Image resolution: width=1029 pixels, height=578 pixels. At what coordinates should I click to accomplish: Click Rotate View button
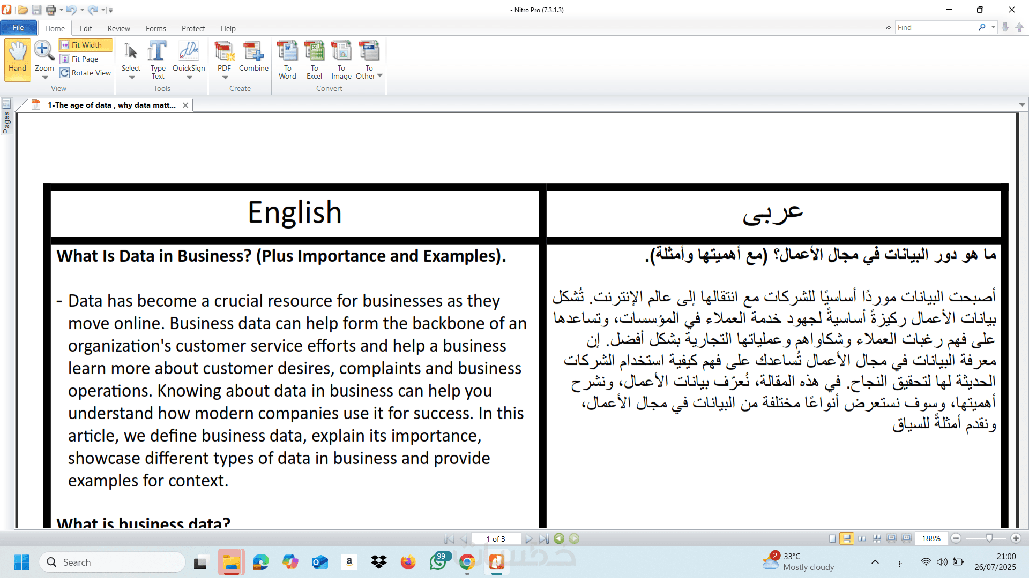pos(86,73)
